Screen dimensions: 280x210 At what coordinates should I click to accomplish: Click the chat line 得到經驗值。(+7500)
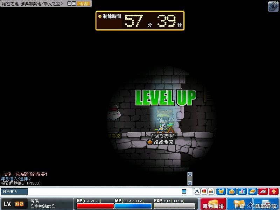pyautogui.click(x=21, y=183)
